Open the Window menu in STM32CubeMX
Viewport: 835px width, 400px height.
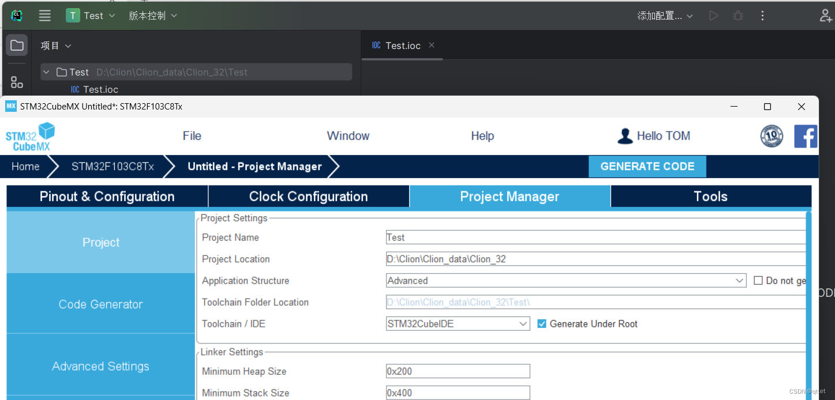348,136
